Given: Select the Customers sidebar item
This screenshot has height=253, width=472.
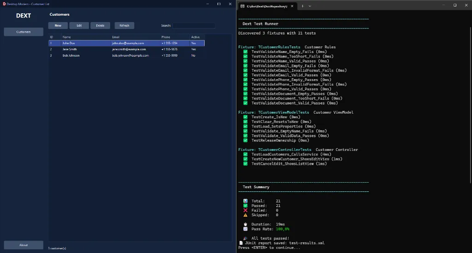Looking at the screenshot, I should coord(24,32).
